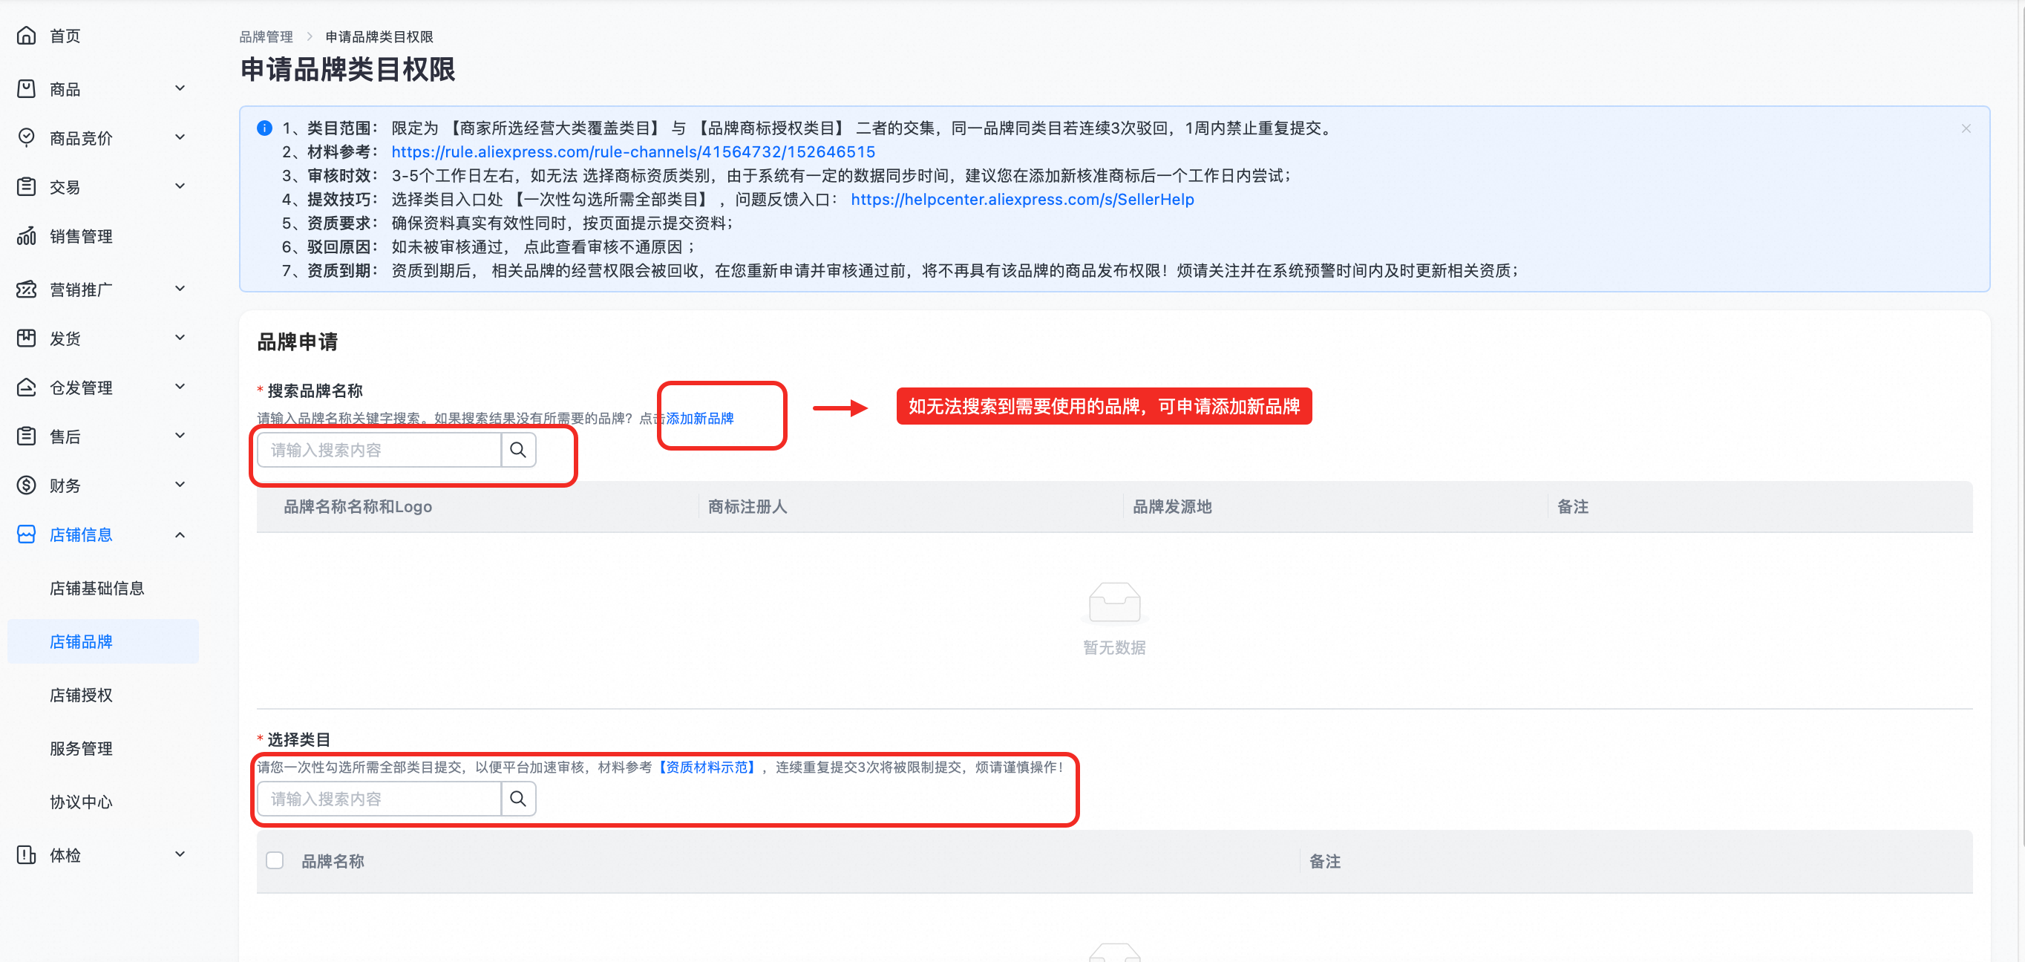This screenshot has height=962, width=2025.
Task: Open 店铺授权 submenu item
Action: (81, 695)
